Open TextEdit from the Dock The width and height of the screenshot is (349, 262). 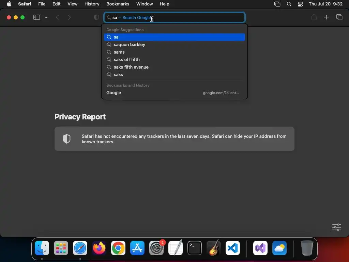tap(176, 248)
